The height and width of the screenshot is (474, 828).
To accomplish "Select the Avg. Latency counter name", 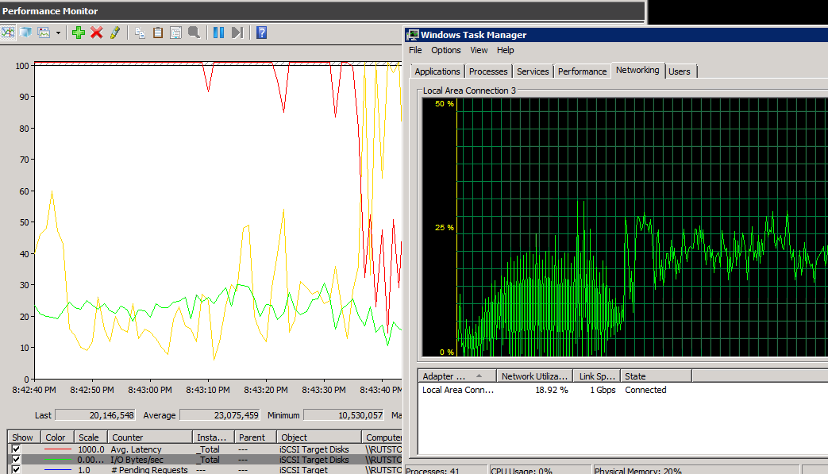I will tap(136, 449).
